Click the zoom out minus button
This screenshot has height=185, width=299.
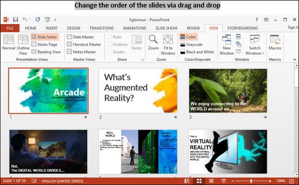pyautogui.click(x=233, y=181)
